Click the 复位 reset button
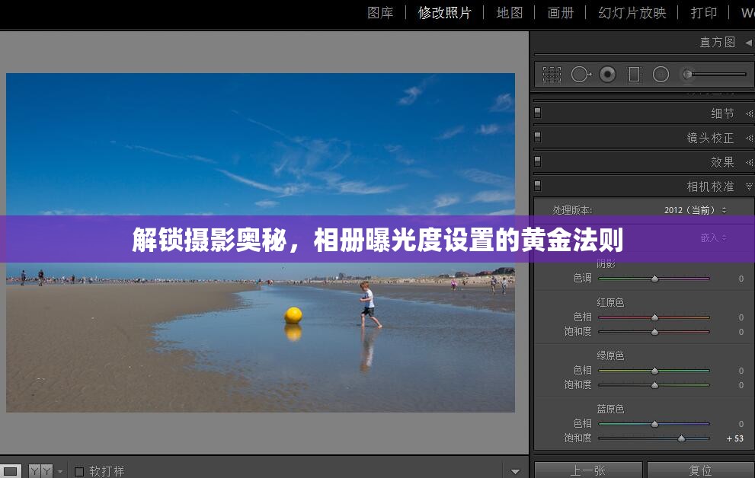This screenshot has width=755, height=478. [x=701, y=470]
